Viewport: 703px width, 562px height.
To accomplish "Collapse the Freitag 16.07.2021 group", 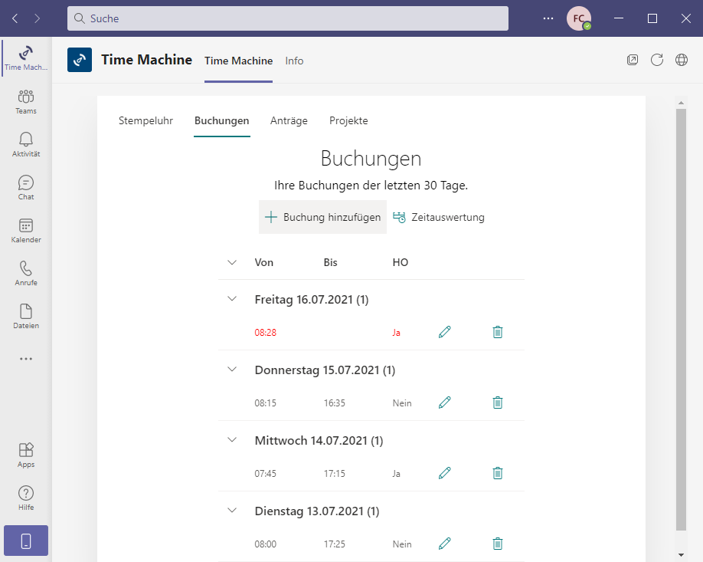I will (x=233, y=299).
